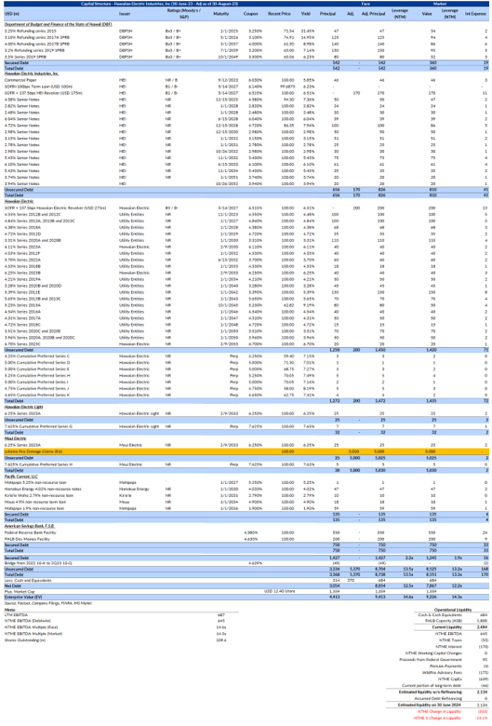Select '6.70% Series 2023C' row label
This screenshot has height=726, width=492.
coord(22,344)
